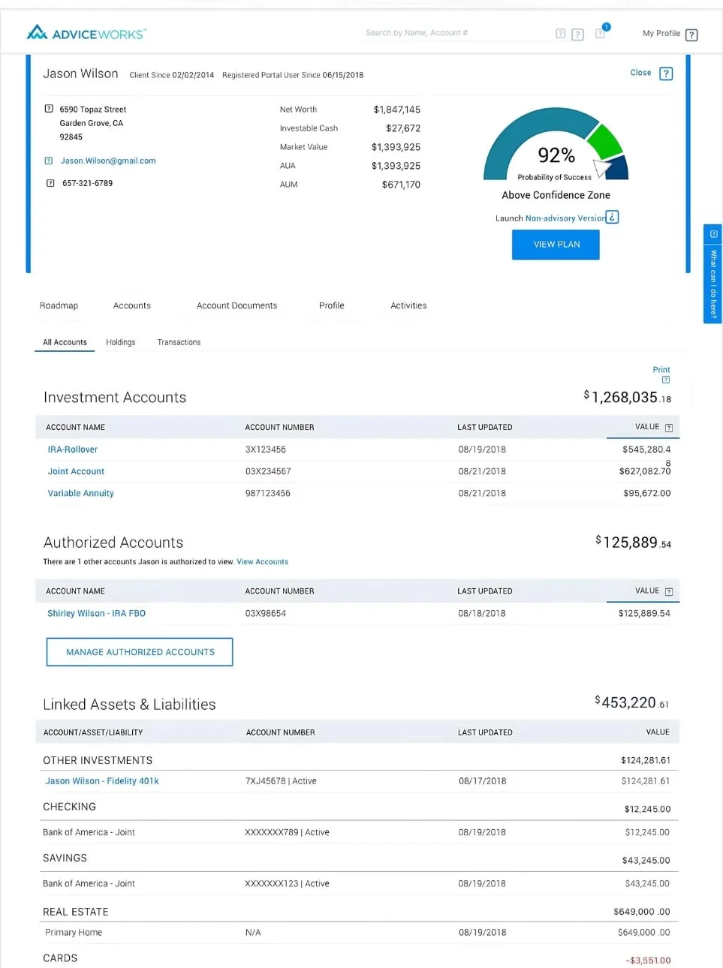Screen dimensions: 723x968
Task: Click the Primary Home row
Action: coord(357,933)
